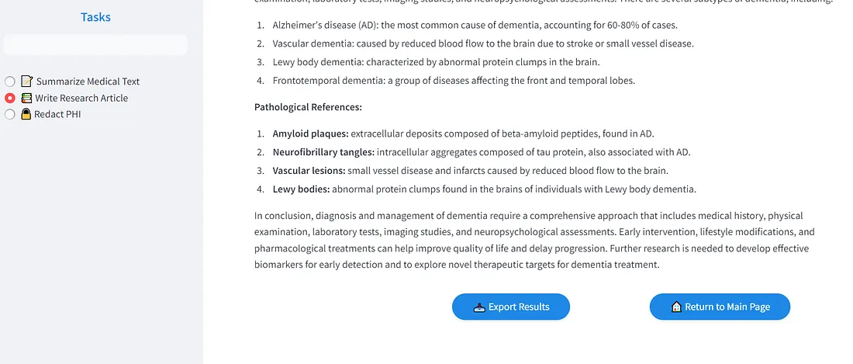Select the Summarize Medical Text radio button

point(10,81)
